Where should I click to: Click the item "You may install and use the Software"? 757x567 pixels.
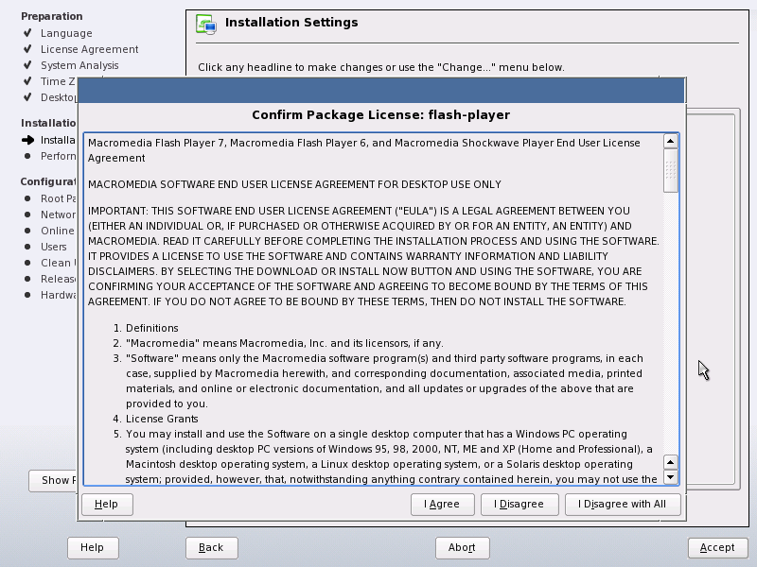pos(384,456)
